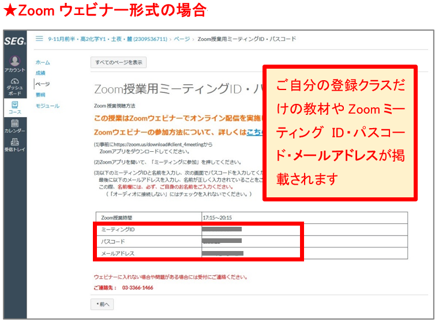
Task: Open ホーム in the course menu
Action: (43, 62)
